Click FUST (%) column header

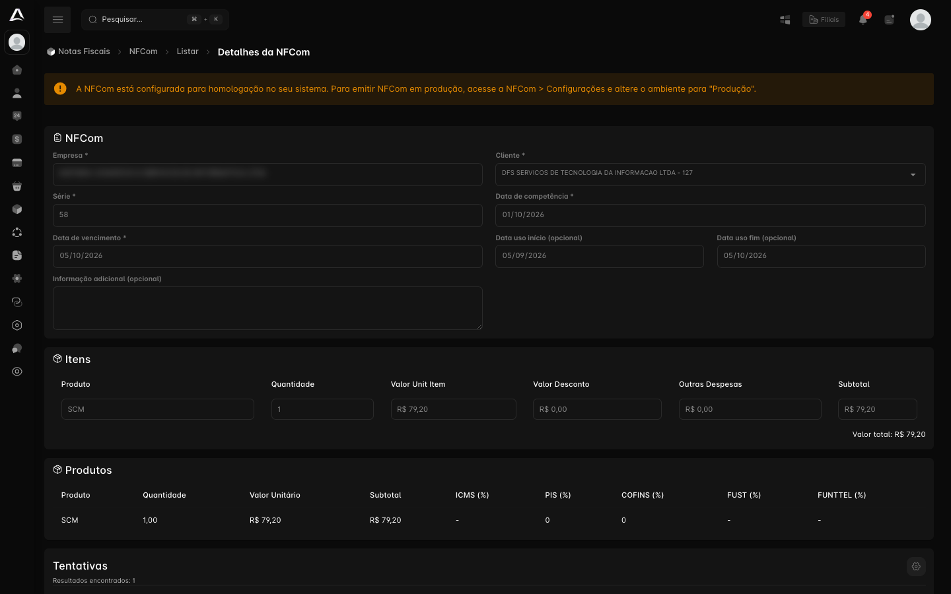pos(744,495)
